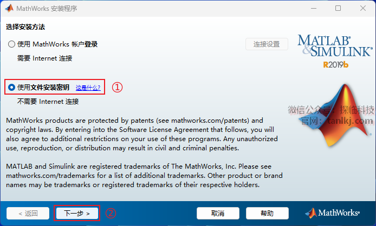Click the 连接设置 connection settings button
Screen dimensions: 376x226
267,44
